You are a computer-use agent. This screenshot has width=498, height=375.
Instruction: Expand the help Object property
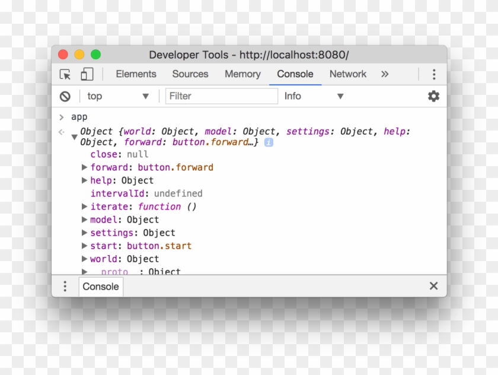84,180
